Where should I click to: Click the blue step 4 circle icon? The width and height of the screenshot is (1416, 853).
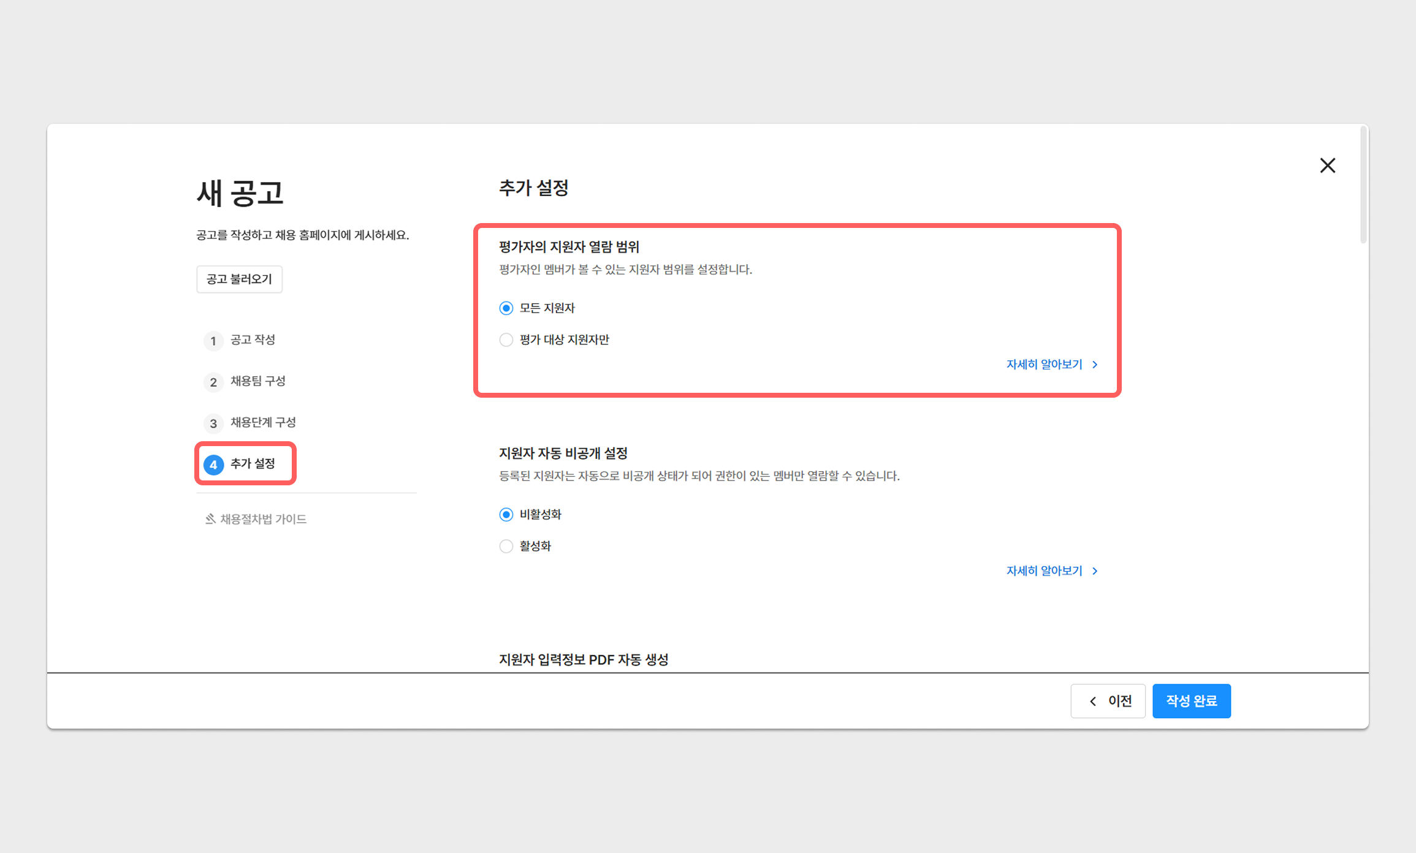[x=213, y=464]
